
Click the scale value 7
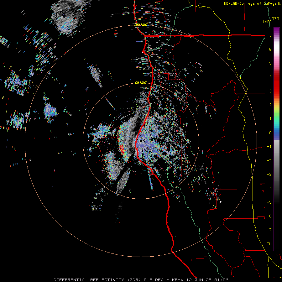click(x=270, y=35)
